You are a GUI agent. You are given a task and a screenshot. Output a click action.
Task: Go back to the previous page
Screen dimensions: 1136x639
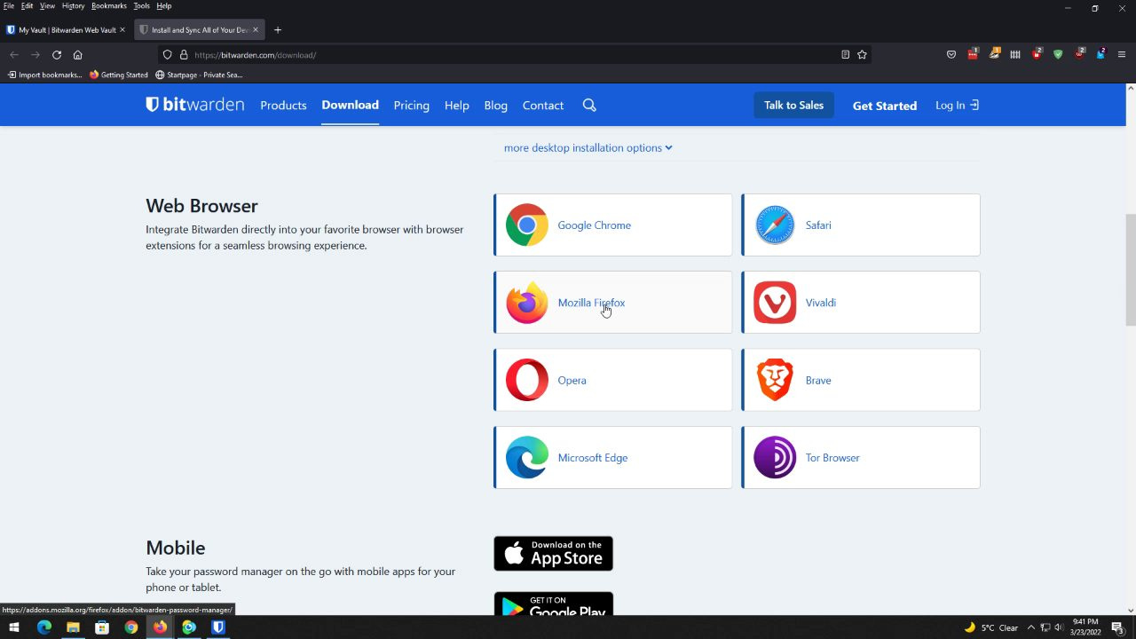point(14,55)
